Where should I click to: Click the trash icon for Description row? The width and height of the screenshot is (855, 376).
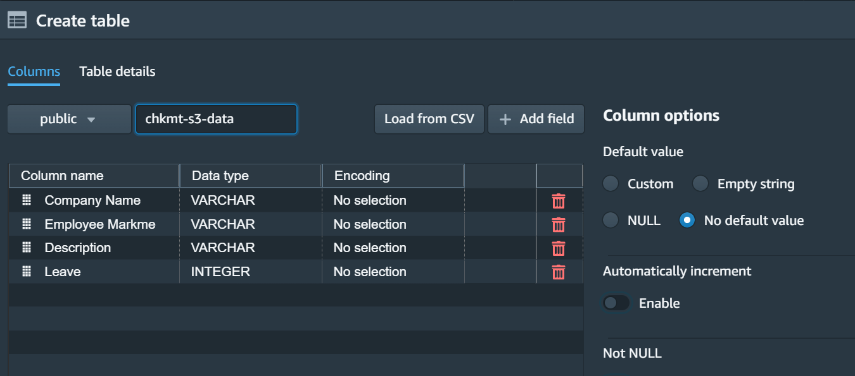coord(558,248)
